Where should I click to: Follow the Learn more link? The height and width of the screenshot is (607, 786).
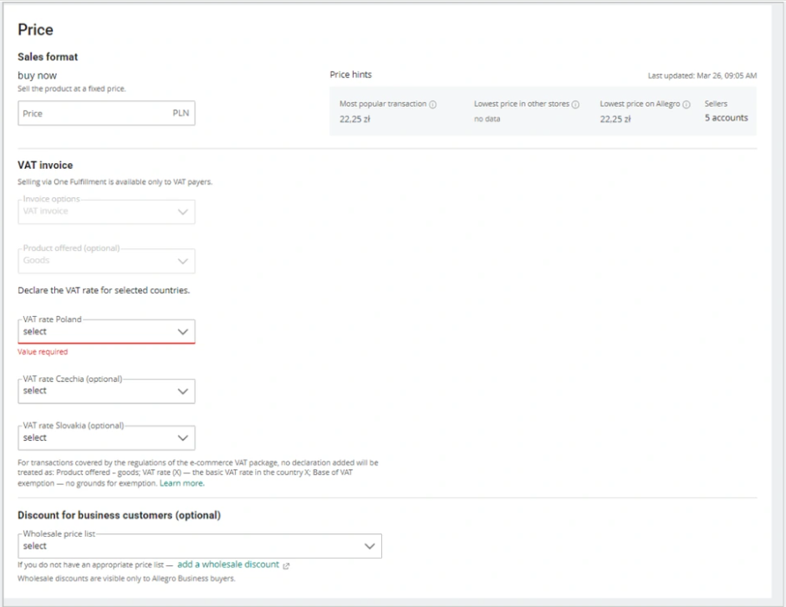coord(181,483)
